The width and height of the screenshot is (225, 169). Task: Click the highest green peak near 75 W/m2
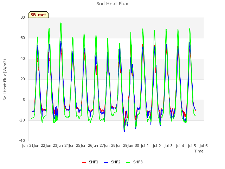point(61,23)
